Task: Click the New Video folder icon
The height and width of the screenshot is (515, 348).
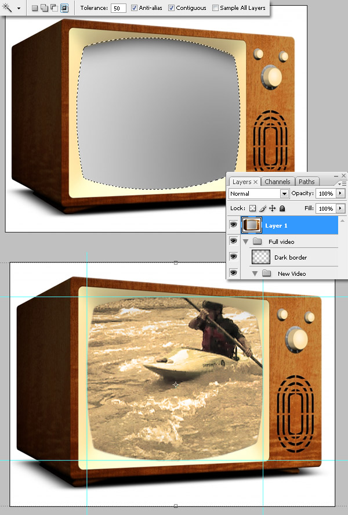Action: click(267, 273)
